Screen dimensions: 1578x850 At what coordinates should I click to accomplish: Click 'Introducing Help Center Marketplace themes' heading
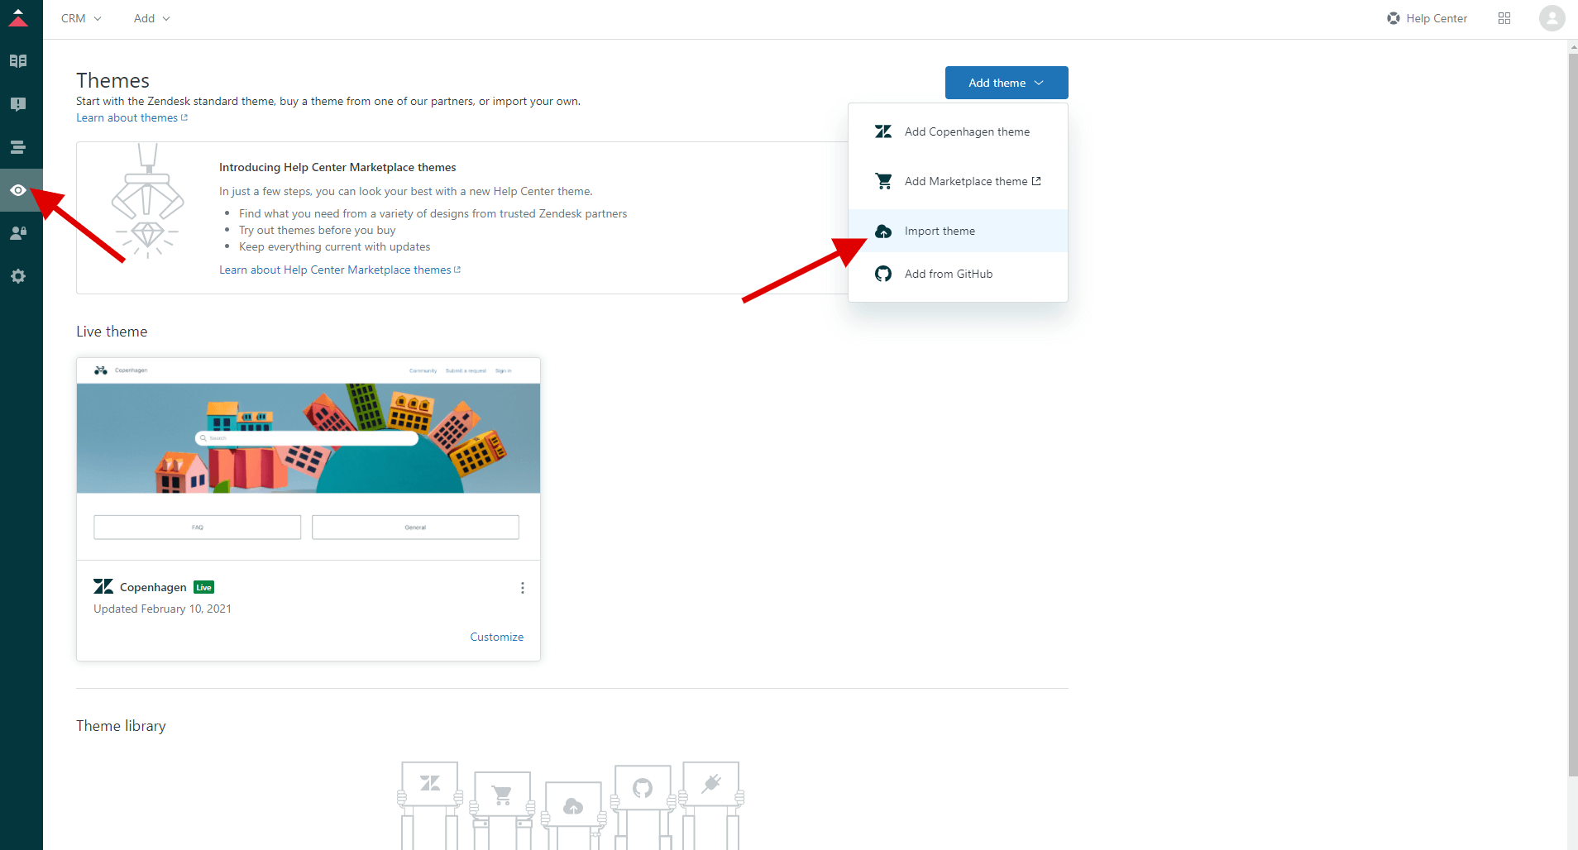337,167
